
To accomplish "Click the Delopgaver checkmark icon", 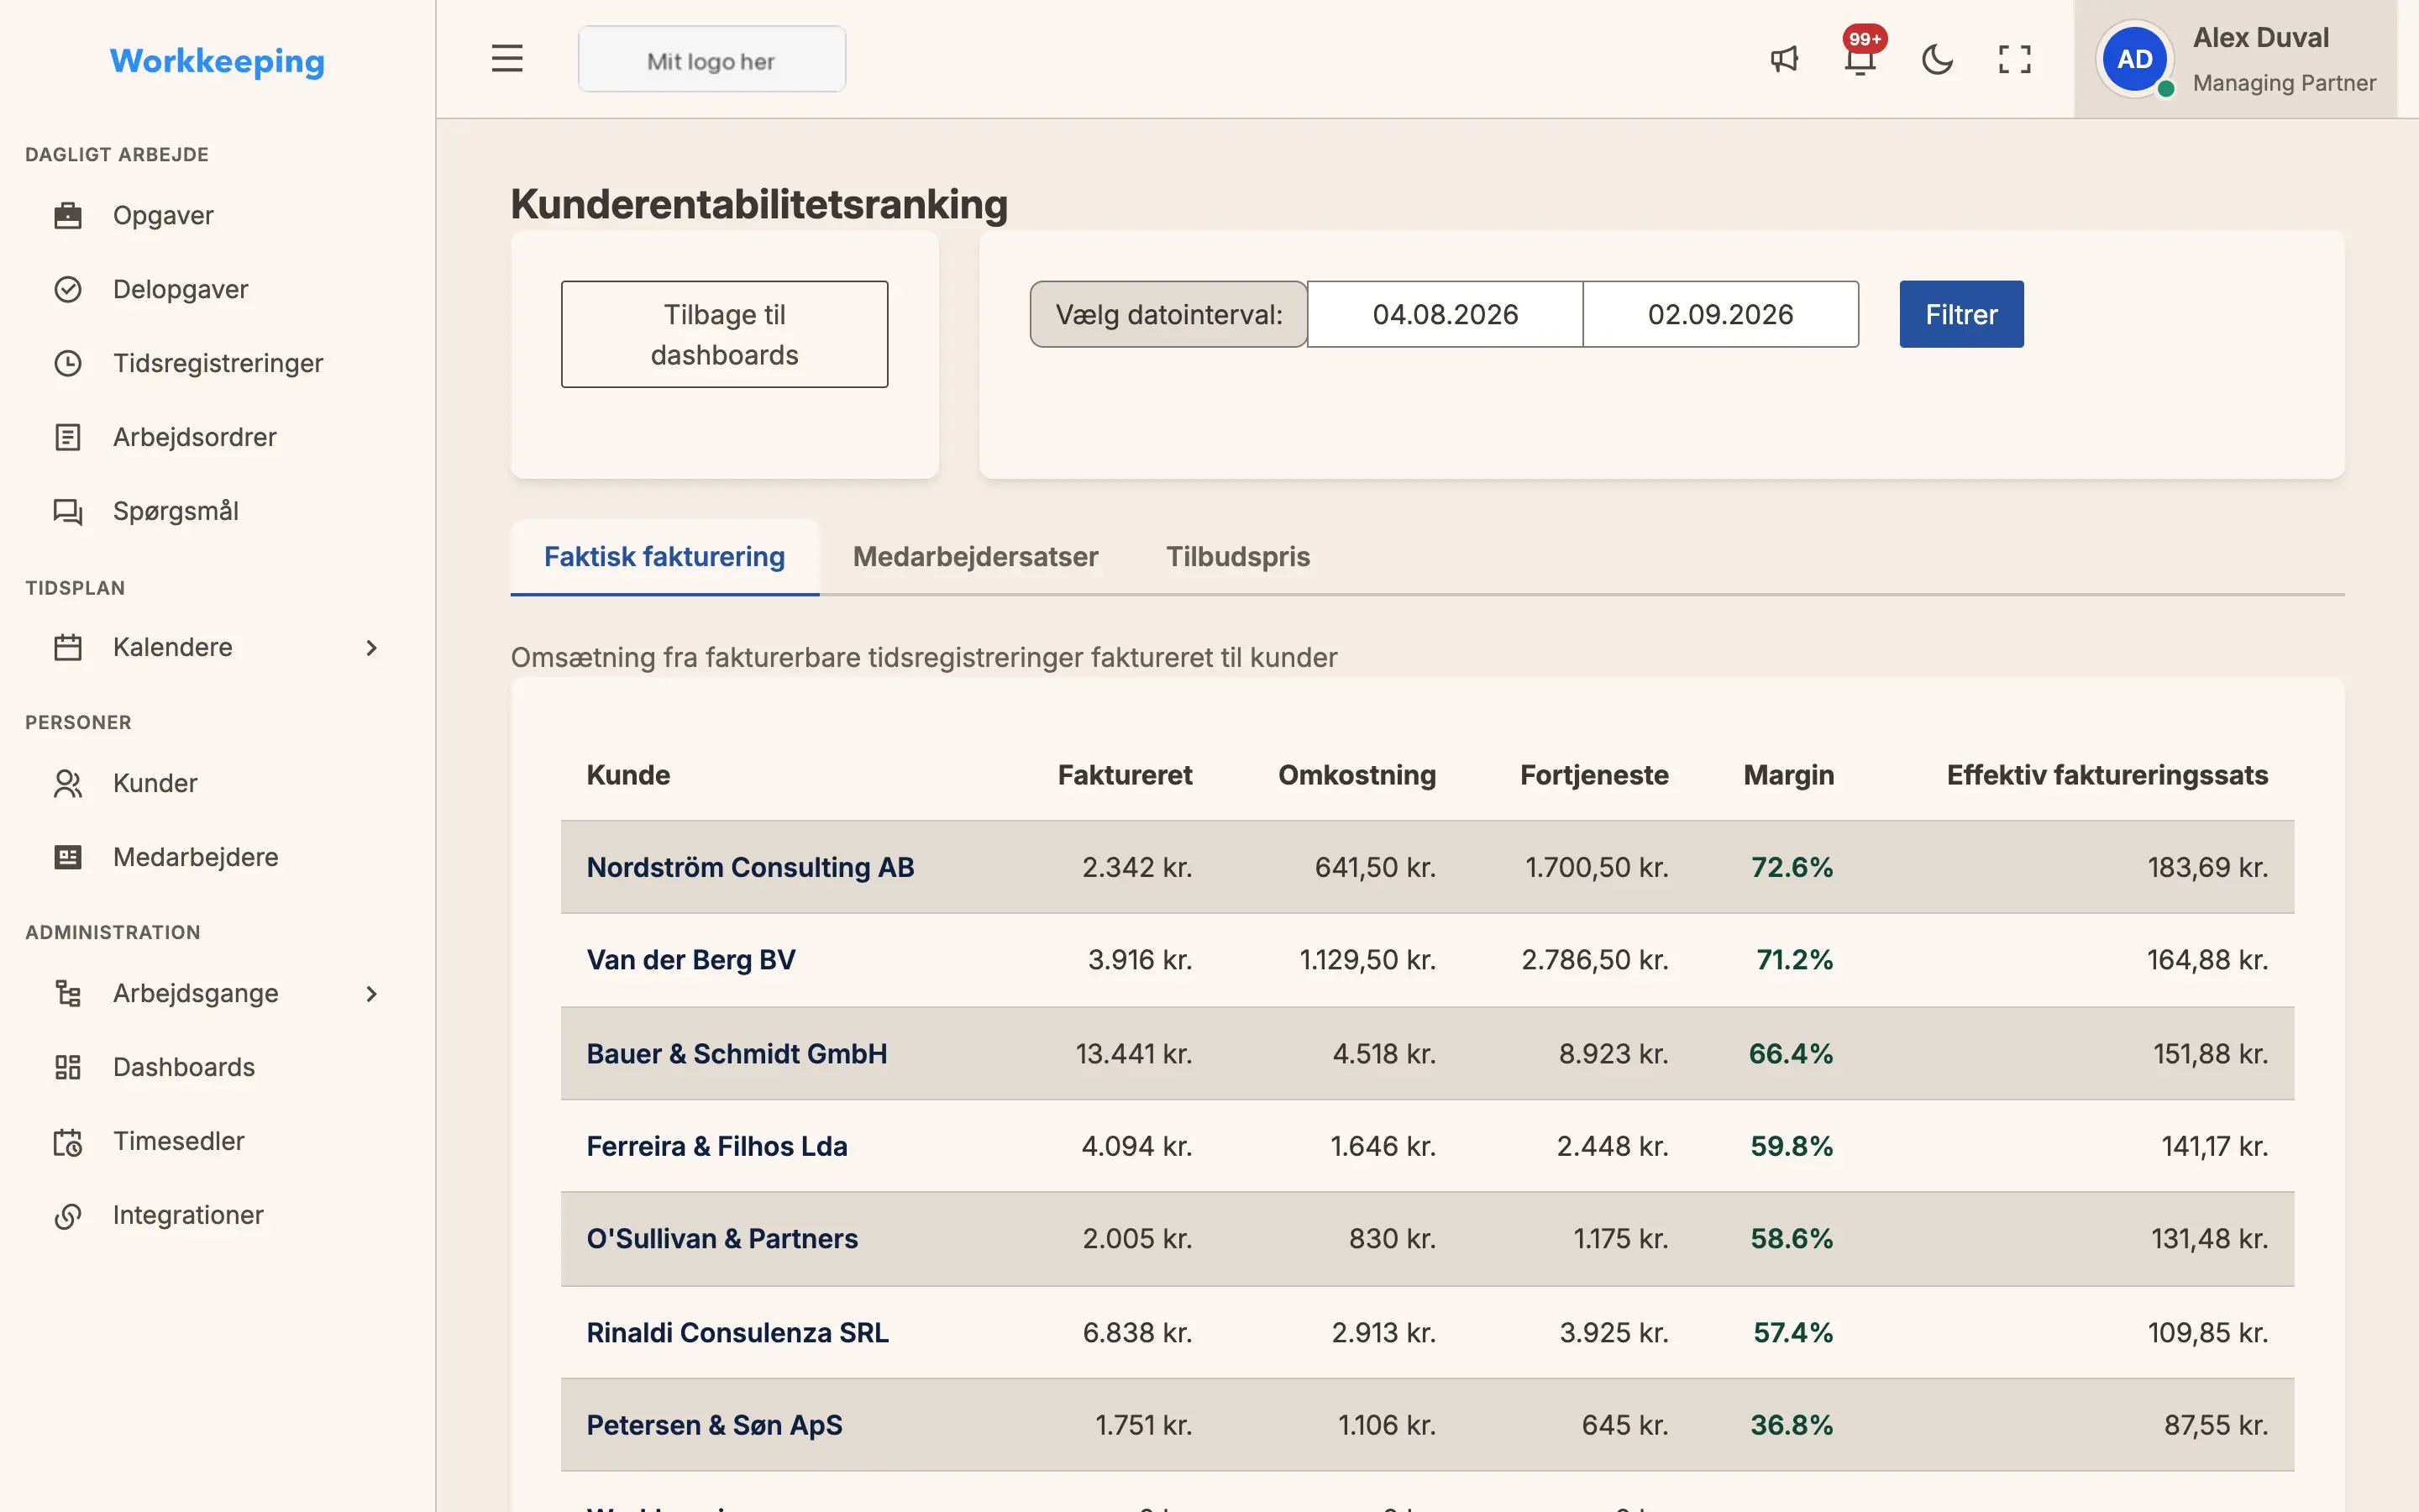I will pos(67,289).
